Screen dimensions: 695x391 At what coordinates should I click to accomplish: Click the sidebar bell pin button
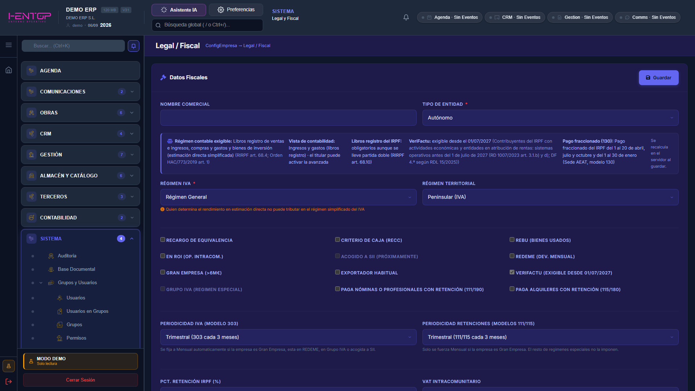[x=134, y=46]
